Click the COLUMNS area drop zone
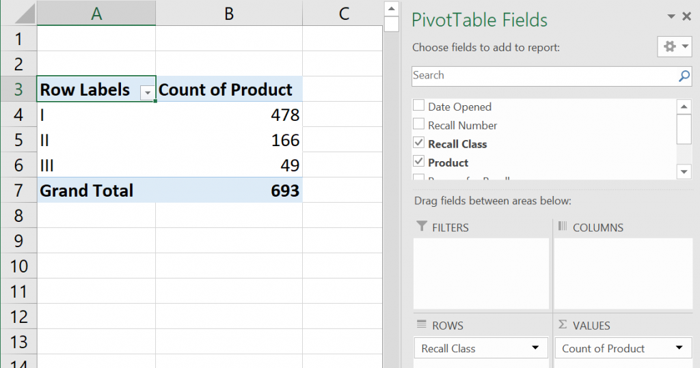This screenshot has width=700, height=368. (623, 273)
